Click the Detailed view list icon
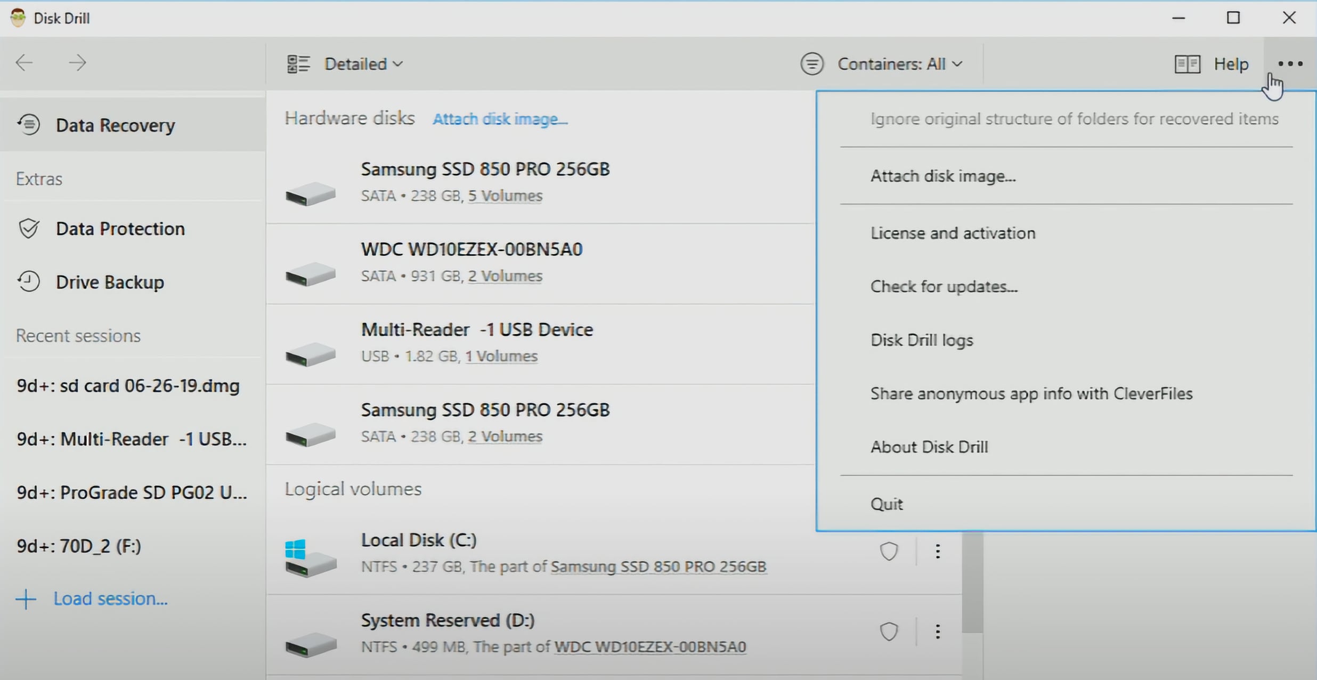 298,64
